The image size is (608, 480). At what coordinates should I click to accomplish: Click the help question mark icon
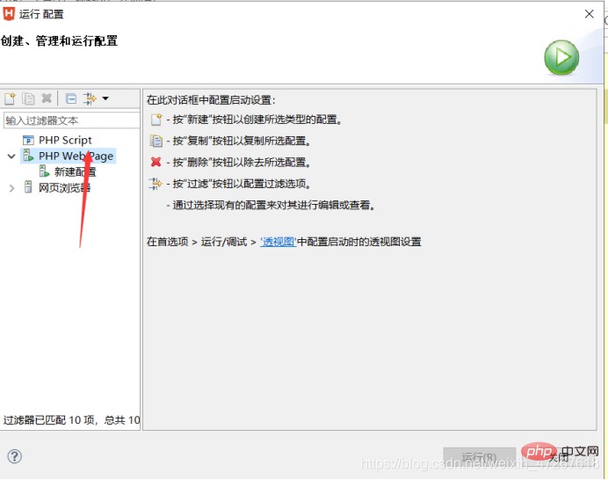(14, 456)
